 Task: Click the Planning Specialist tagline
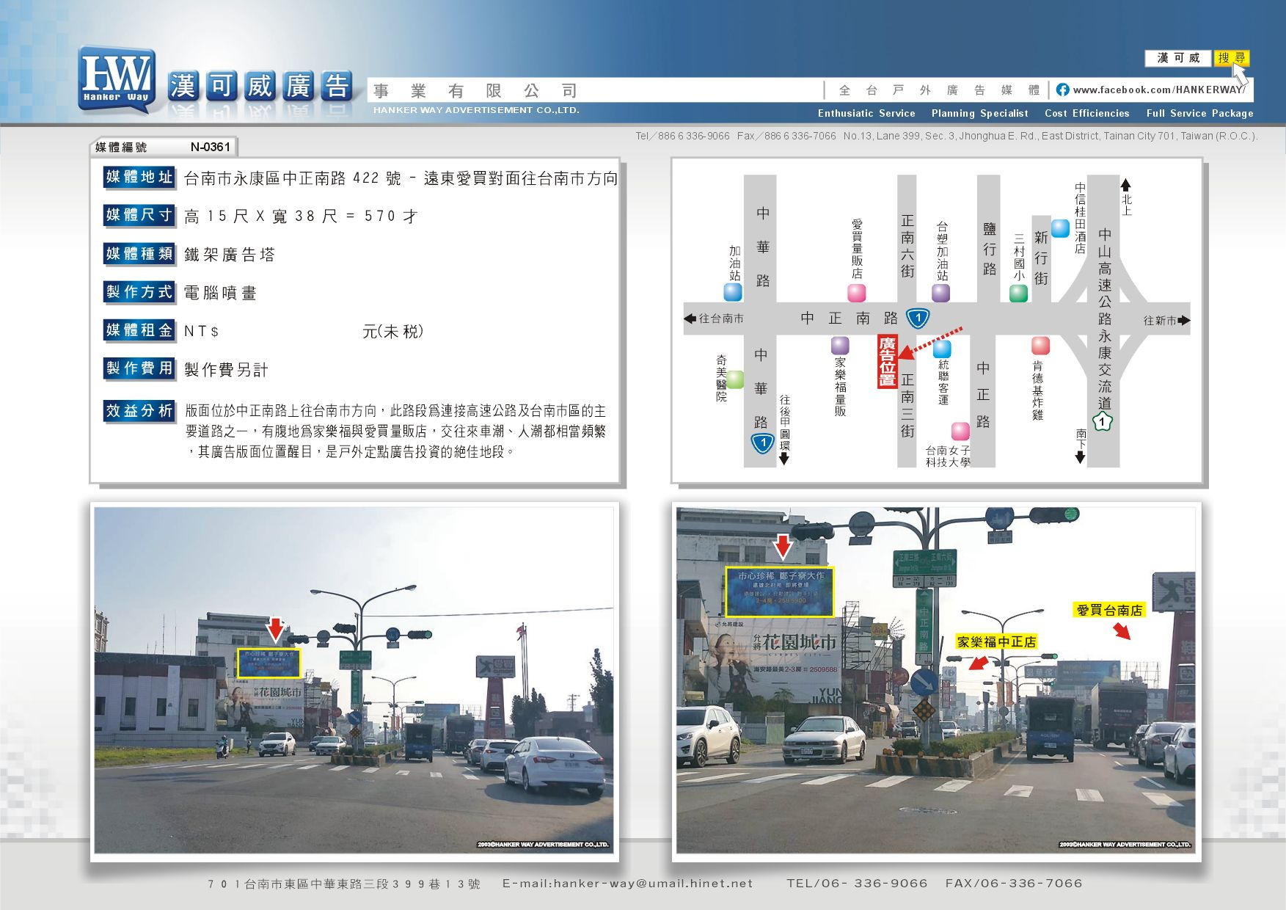pos(979,113)
